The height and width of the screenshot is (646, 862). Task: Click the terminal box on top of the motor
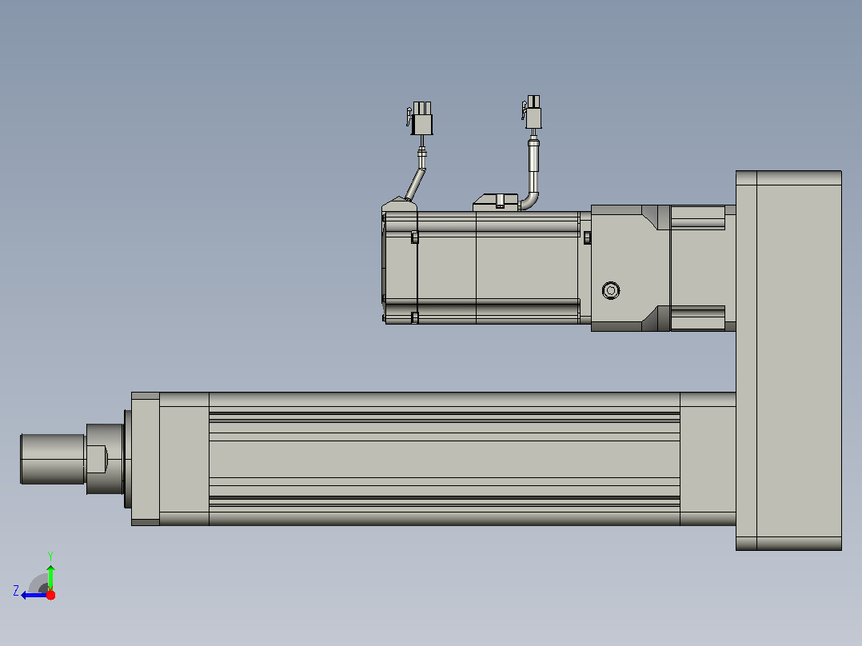495,202
